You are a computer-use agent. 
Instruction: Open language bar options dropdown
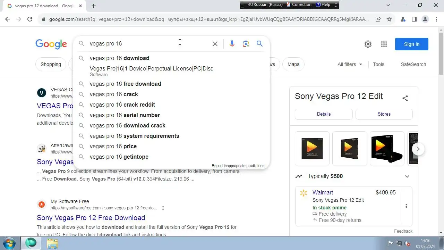pos(336,5)
